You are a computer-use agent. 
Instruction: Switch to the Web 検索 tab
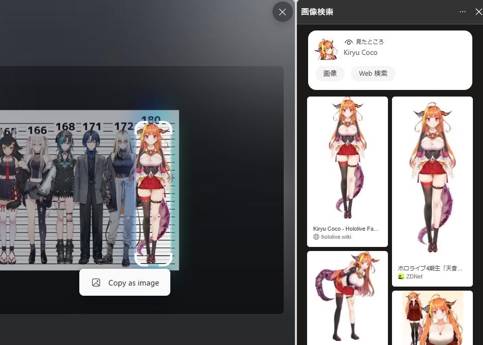tap(373, 73)
